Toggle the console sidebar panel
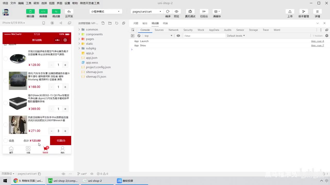This screenshot has height=185, width=330. click(133, 36)
